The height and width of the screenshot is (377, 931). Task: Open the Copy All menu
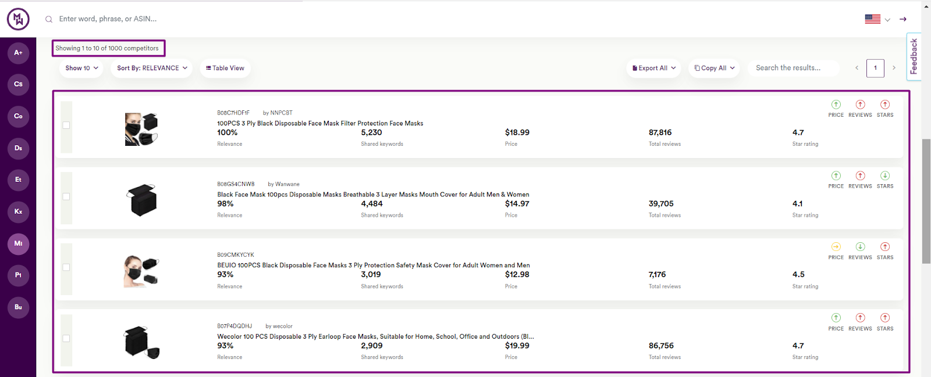[714, 68]
